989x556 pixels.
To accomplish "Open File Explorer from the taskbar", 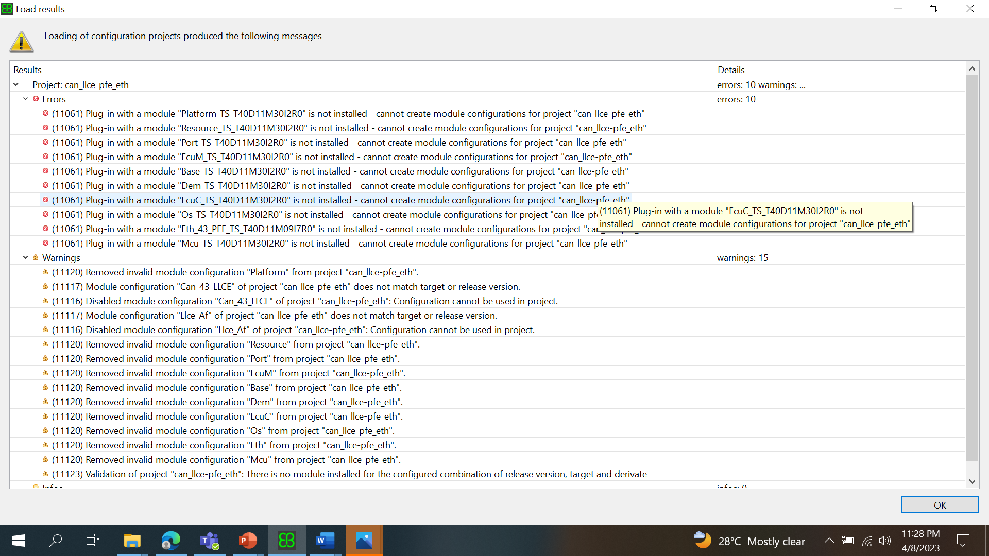I will pyautogui.click(x=132, y=541).
